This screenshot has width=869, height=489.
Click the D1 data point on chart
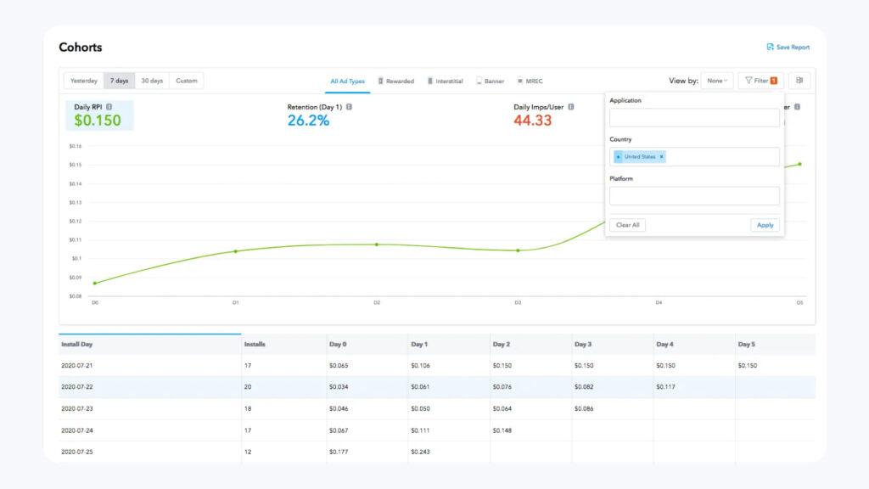[236, 251]
